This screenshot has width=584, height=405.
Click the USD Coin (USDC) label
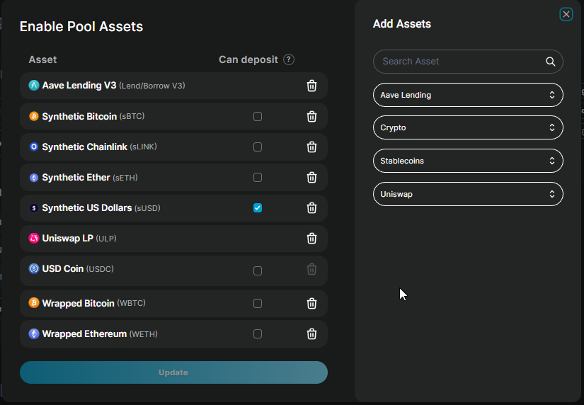[78, 268]
